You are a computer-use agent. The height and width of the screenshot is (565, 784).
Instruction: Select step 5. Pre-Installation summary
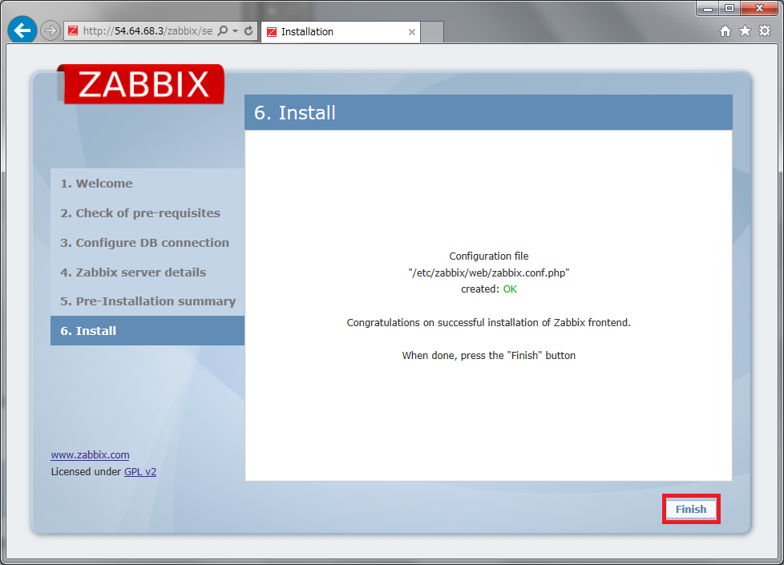[x=148, y=301]
